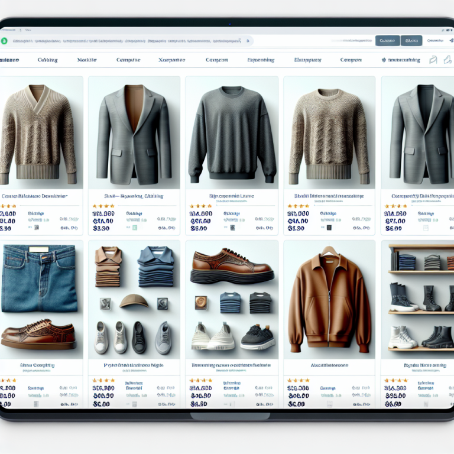Click the star rating under the beige crew-neck sweater
The height and width of the screenshot is (454, 454).
pyautogui.click(x=298, y=206)
